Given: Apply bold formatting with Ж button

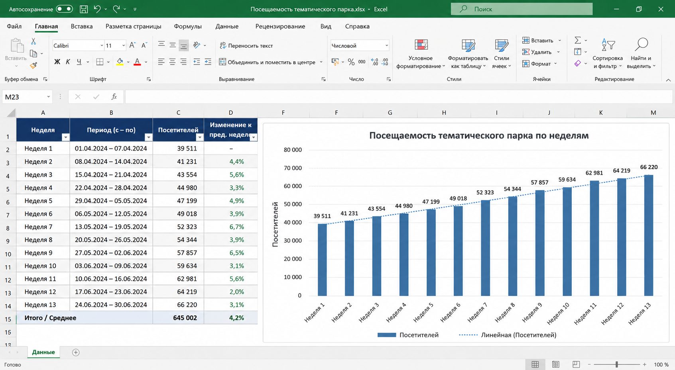Looking at the screenshot, I should (x=57, y=62).
